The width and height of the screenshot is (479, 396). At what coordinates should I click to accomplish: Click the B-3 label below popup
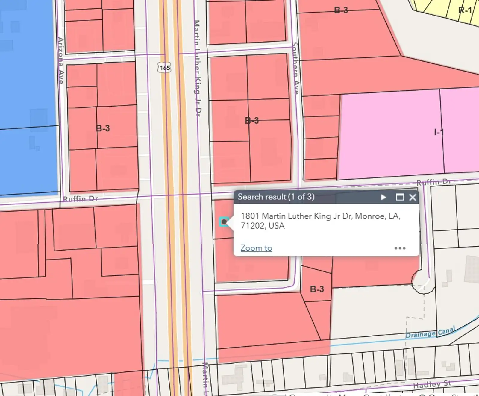pyautogui.click(x=317, y=289)
